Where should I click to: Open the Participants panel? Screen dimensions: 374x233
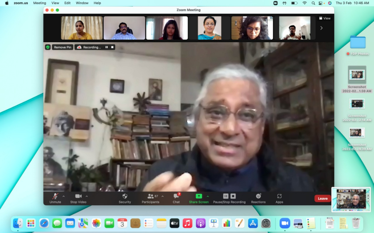(150, 198)
